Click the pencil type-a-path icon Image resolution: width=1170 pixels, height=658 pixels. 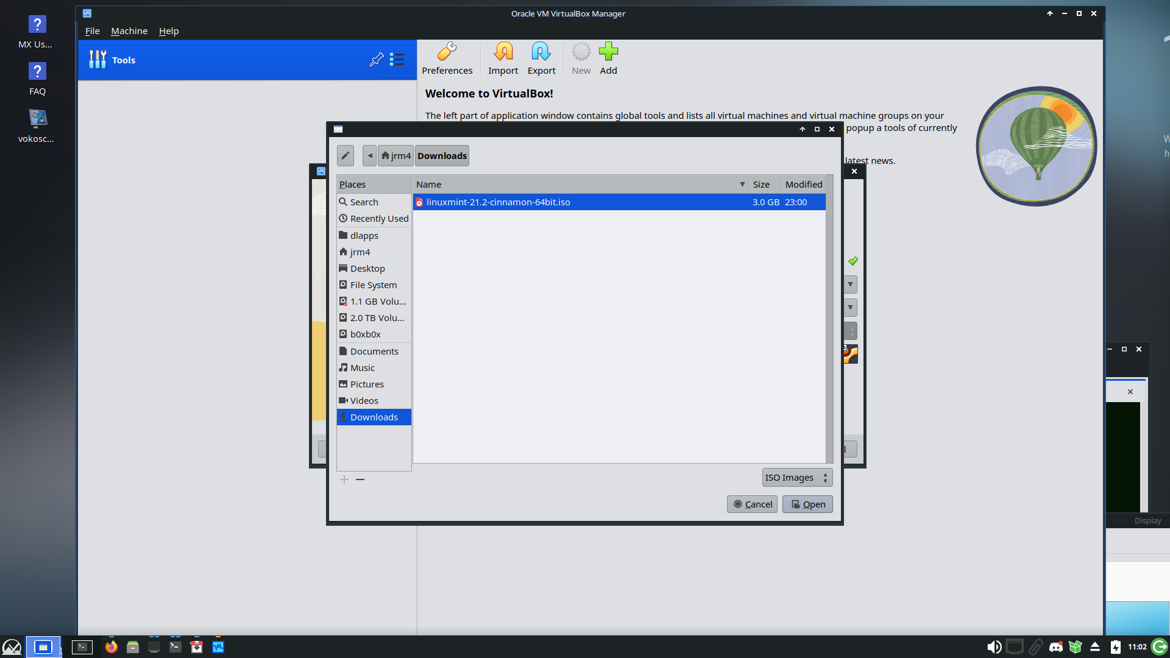point(346,155)
